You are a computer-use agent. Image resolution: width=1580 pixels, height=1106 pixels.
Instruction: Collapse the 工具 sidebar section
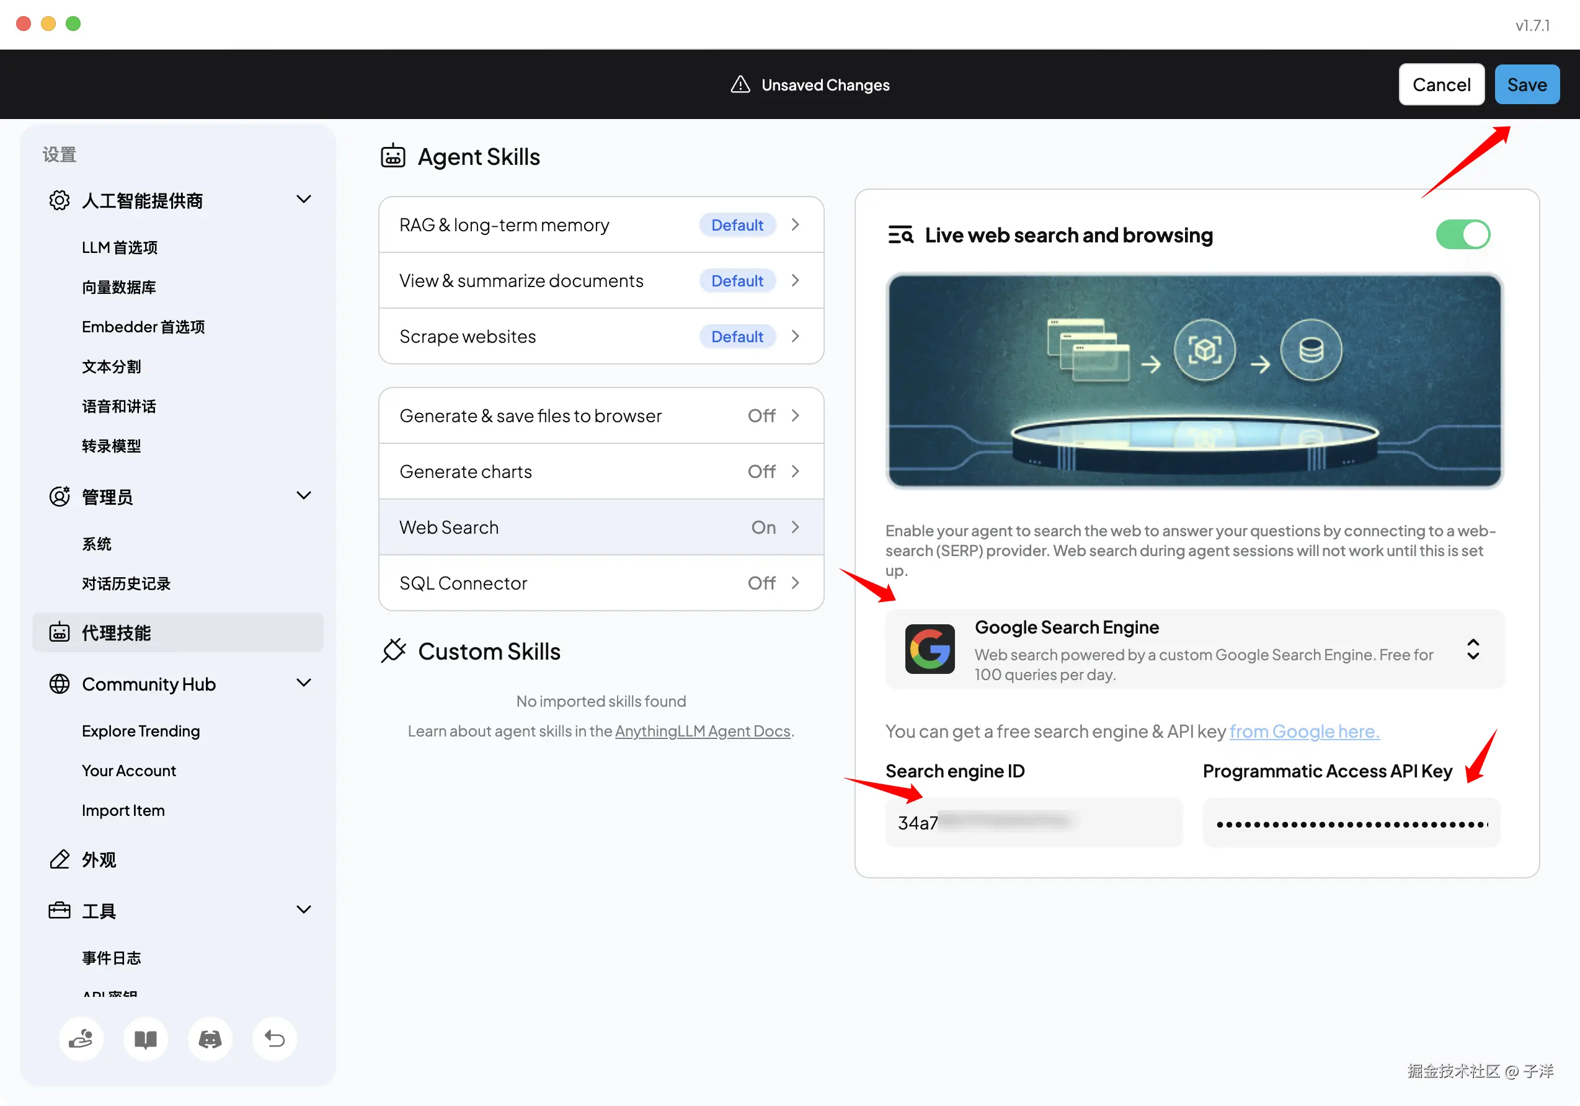click(x=303, y=910)
